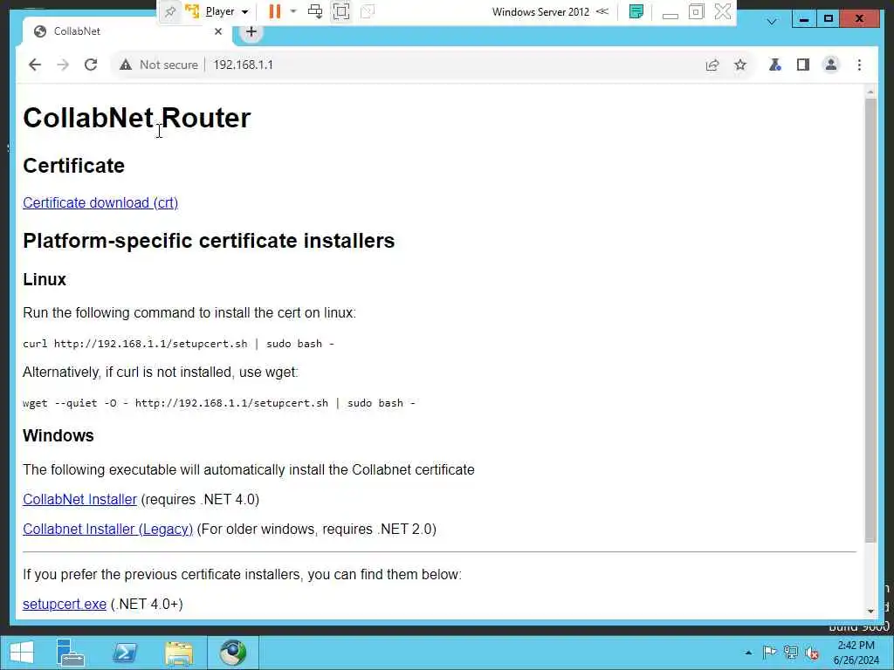This screenshot has width=894, height=670.
Task: Download setupcert.exe
Action: [x=65, y=604]
